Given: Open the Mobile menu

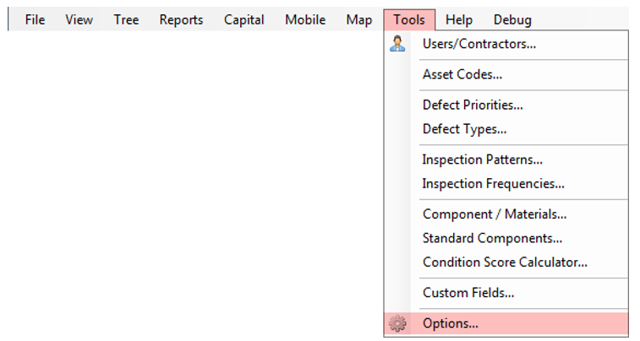Looking at the screenshot, I should pyautogui.click(x=304, y=19).
